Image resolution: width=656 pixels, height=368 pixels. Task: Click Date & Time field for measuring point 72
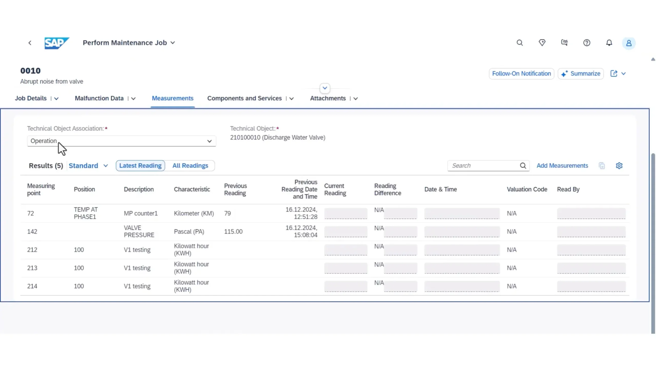pyautogui.click(x=462, y=213)
